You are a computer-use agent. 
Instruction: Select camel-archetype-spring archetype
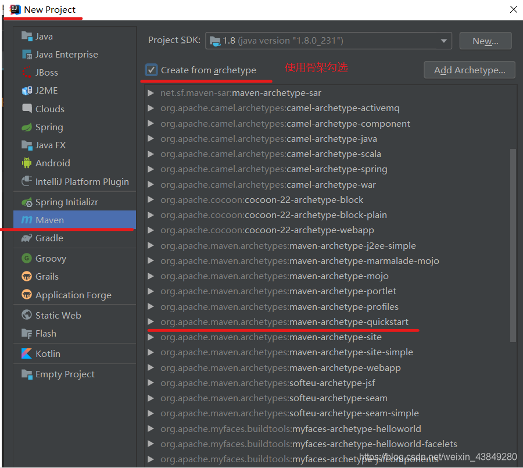(x=274, y=169)
